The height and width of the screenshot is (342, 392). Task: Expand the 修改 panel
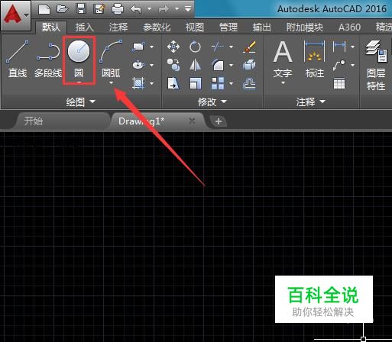[x=212, y=102]
